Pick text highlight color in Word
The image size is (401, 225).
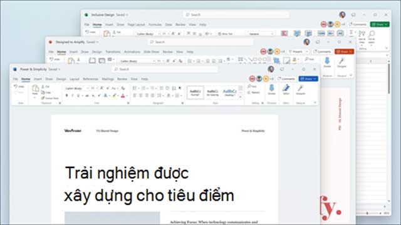(x=114, y=96)
